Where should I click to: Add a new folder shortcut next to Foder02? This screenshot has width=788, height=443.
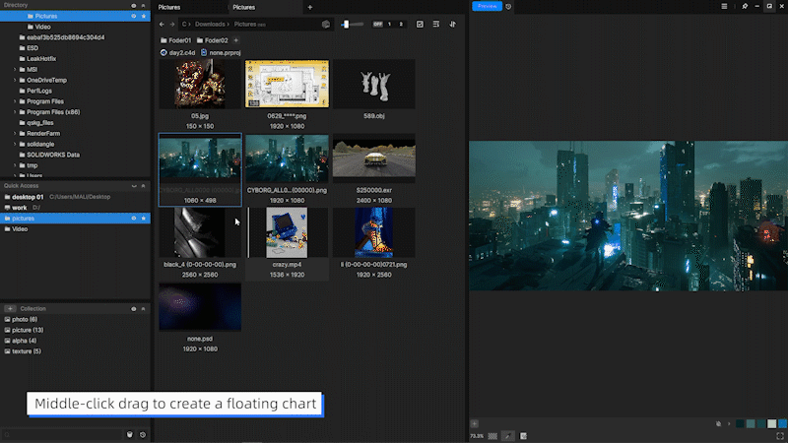(x=235, y=40)
